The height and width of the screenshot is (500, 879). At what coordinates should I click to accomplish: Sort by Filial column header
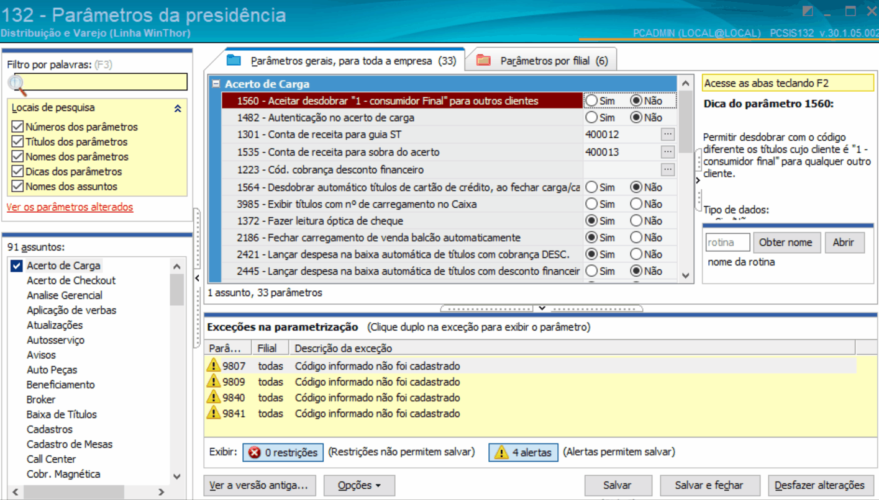pyautogui.click(x=270, y=348)
